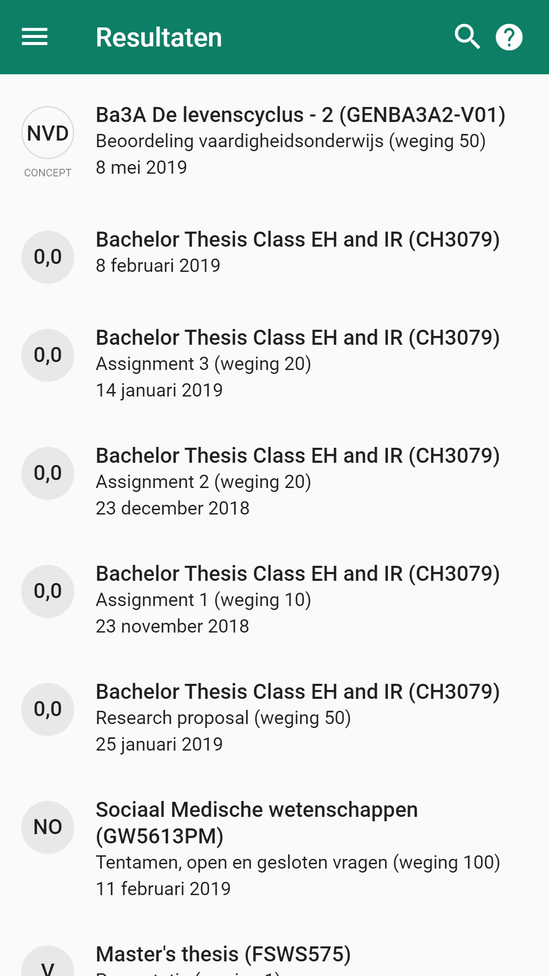Tap the grade badge for Assignment 1
The width and height of the screenshot is (549, 976).
[x=48, y=591]
